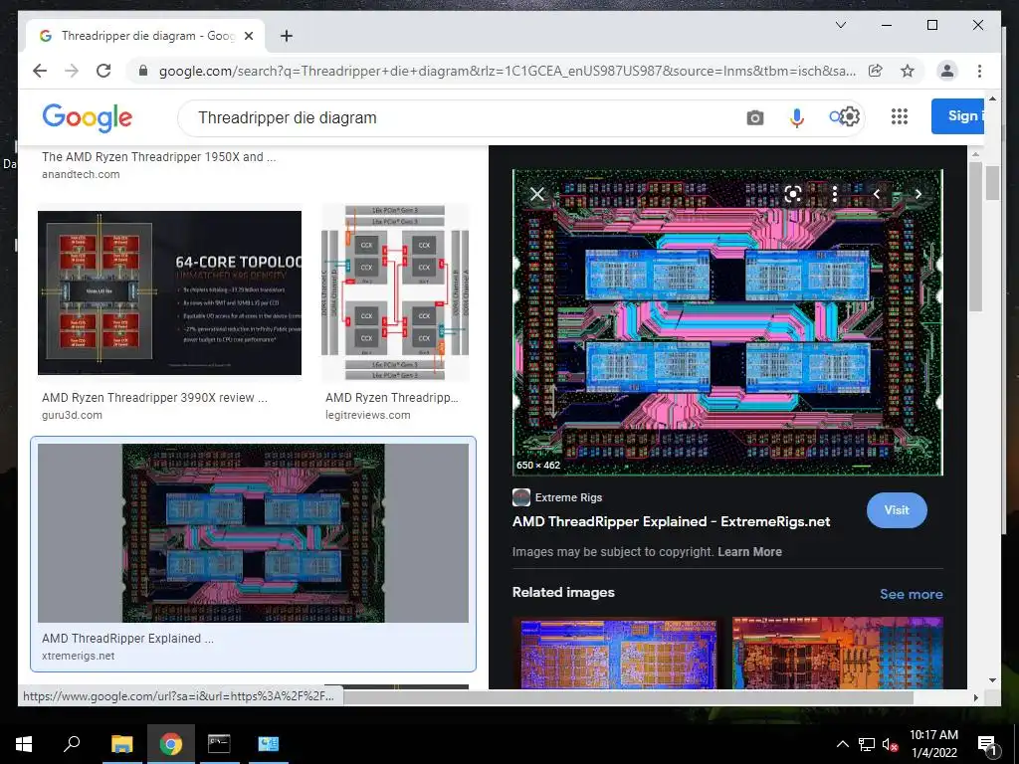The width and height of the screenshot is (1019, 764).
Task: Click the AMD Ryzen Threadripper 3990X review caption
Action: pyautogui.click(x=154, y=398)
